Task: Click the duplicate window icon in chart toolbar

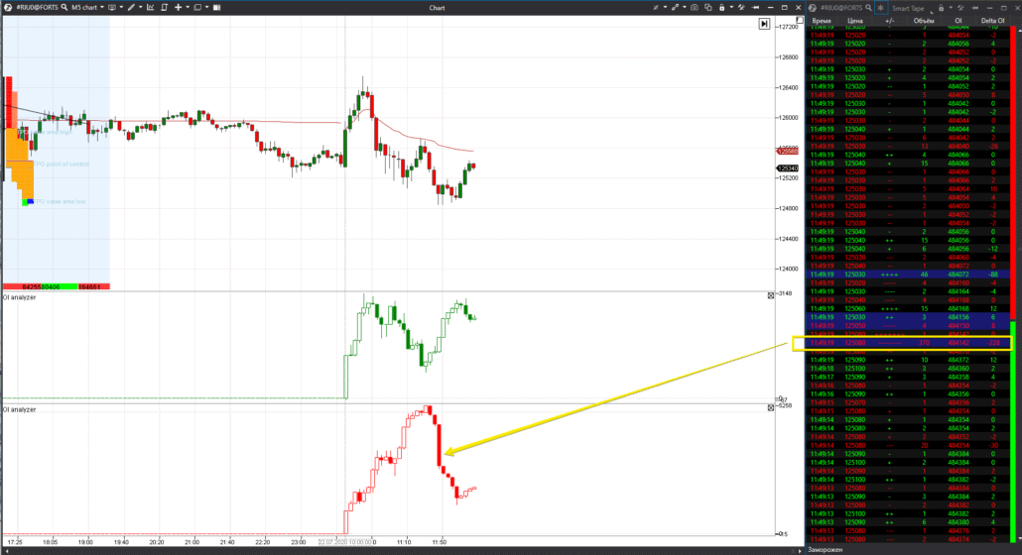Action: coord(708,7)
